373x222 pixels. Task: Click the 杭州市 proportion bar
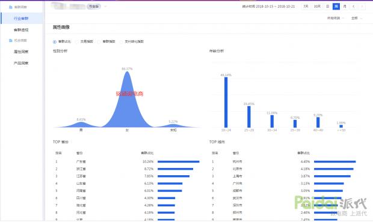(334, 162)
